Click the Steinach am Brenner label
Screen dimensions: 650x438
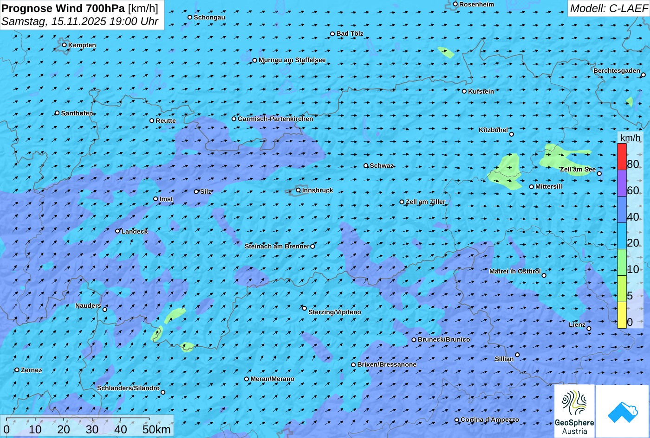tap(277, 246)
